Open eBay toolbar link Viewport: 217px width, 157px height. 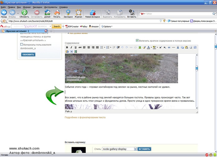pos(84,26)
